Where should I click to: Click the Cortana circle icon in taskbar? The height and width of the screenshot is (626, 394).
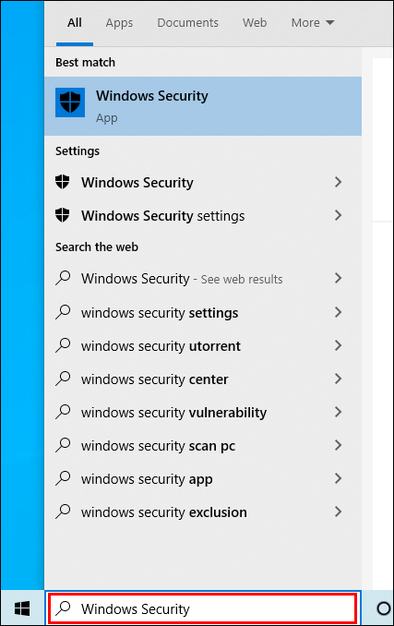point(383,608)
